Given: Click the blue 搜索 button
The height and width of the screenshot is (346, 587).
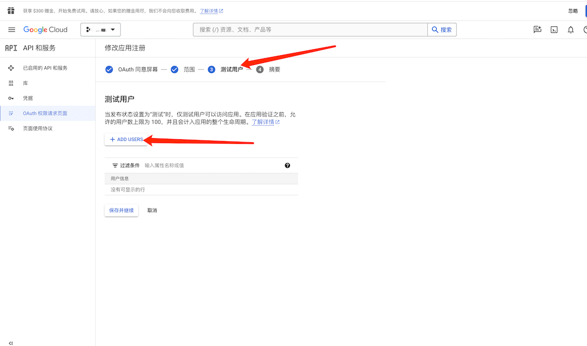Looking at the screenshot, I should (442, 30).
